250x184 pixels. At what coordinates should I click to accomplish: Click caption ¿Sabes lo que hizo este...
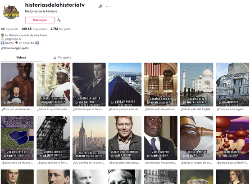(53, 109)
